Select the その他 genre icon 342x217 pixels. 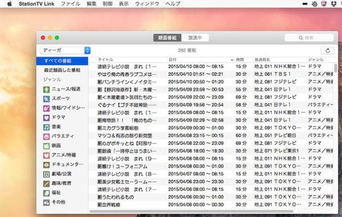click(46, 203)
